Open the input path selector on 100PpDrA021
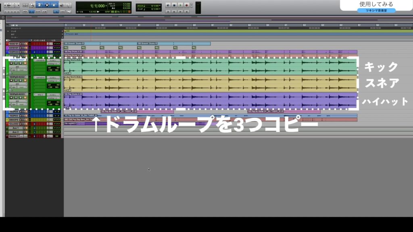 (x=54, y=60)
